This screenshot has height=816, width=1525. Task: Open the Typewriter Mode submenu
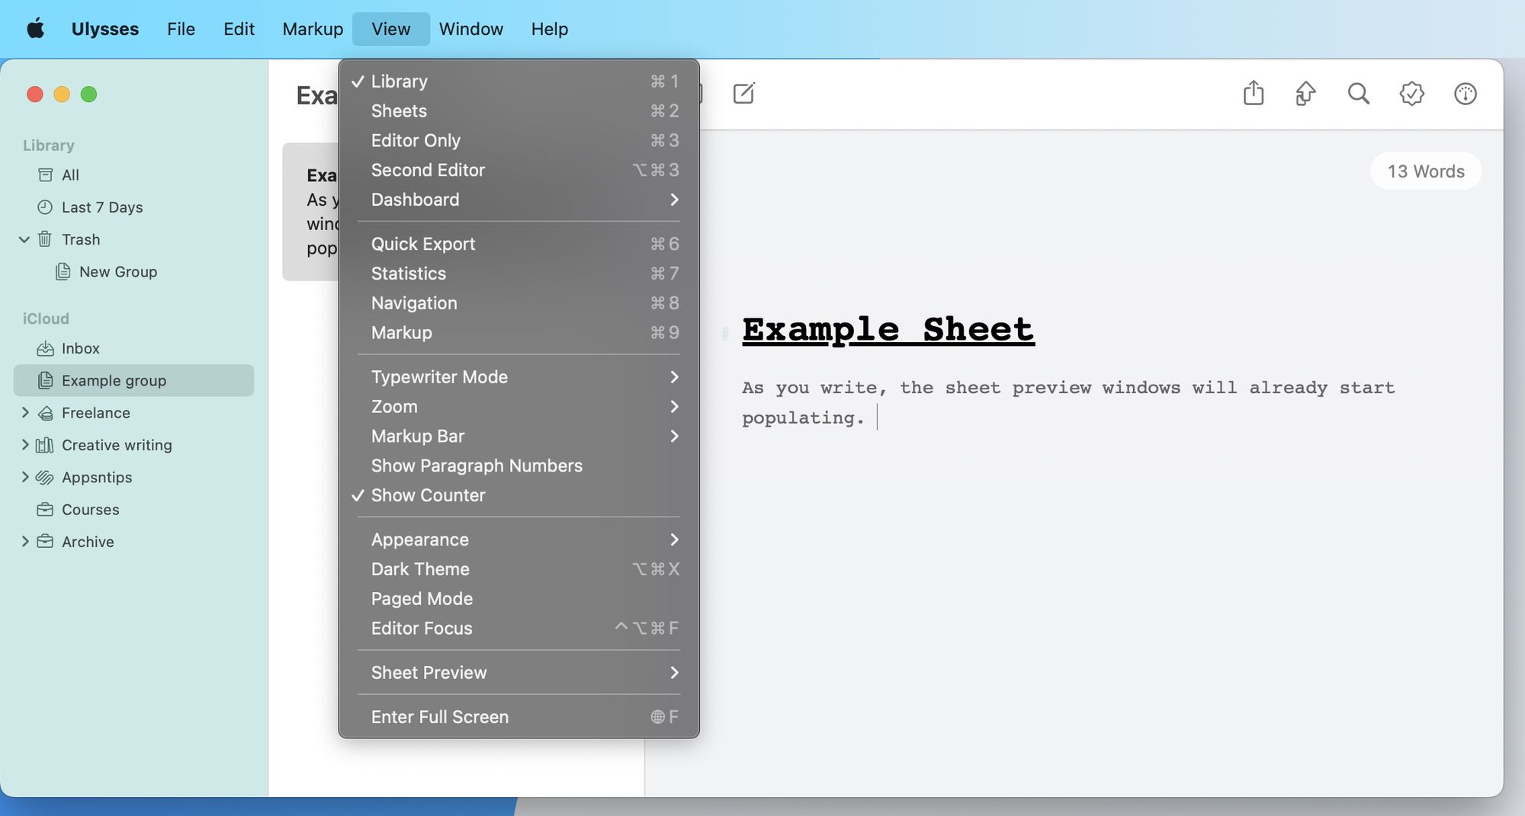click(439, 377)
